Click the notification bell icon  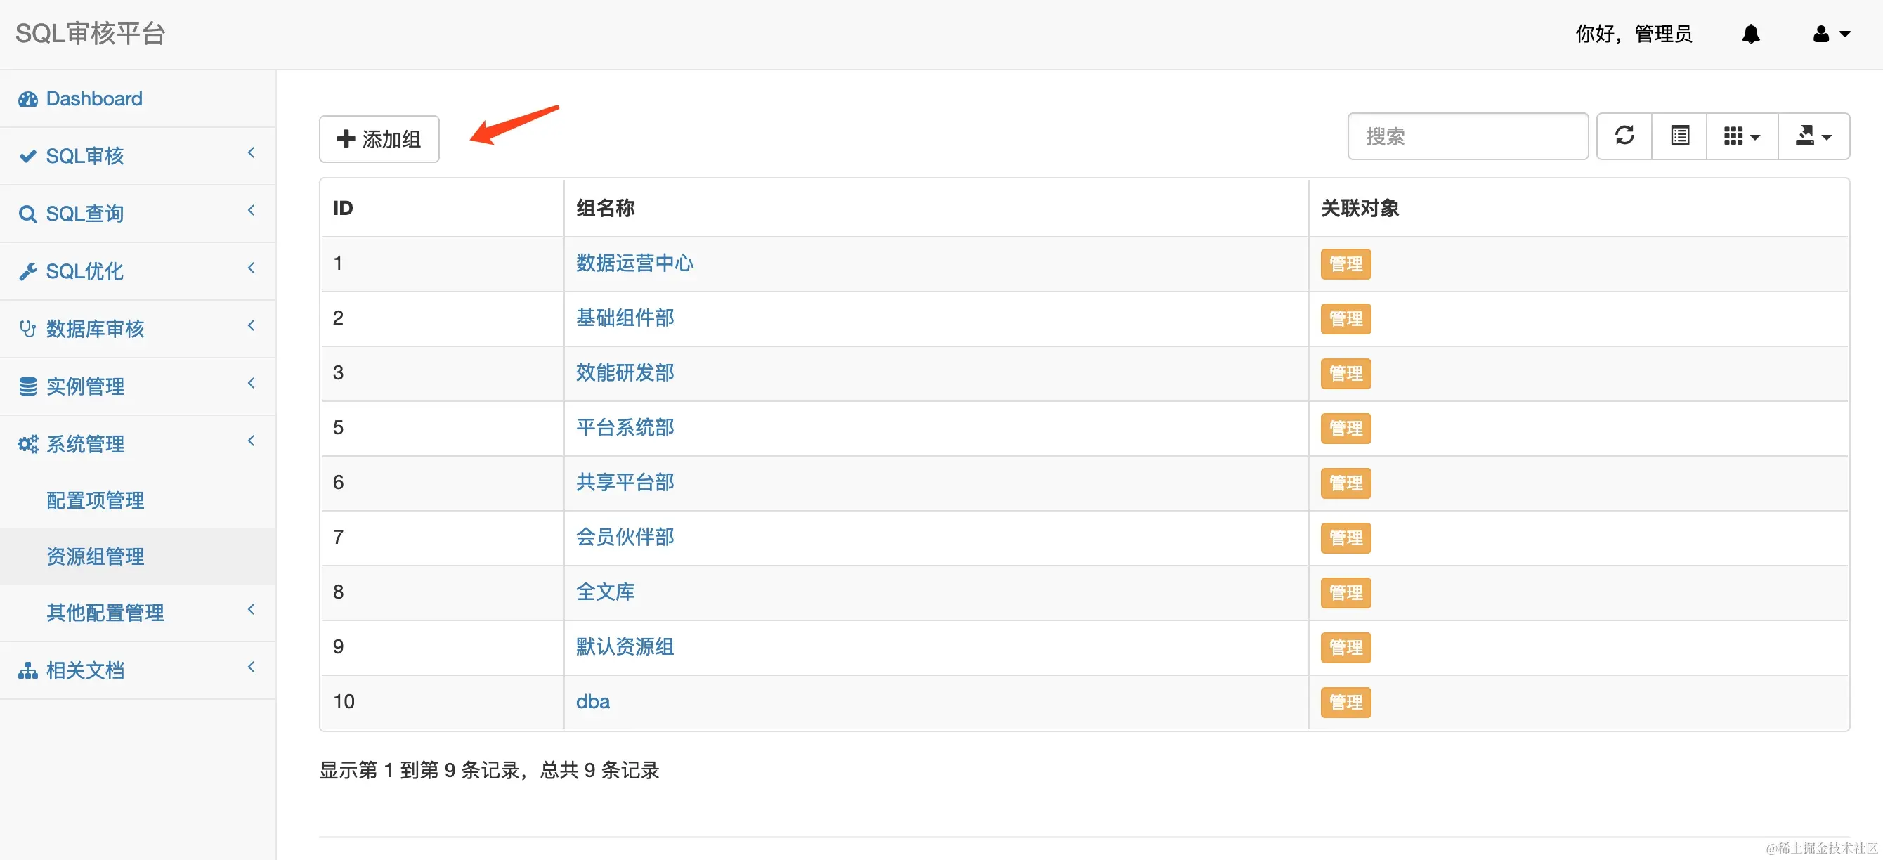pyautogui.click(x=1751, y=34)
